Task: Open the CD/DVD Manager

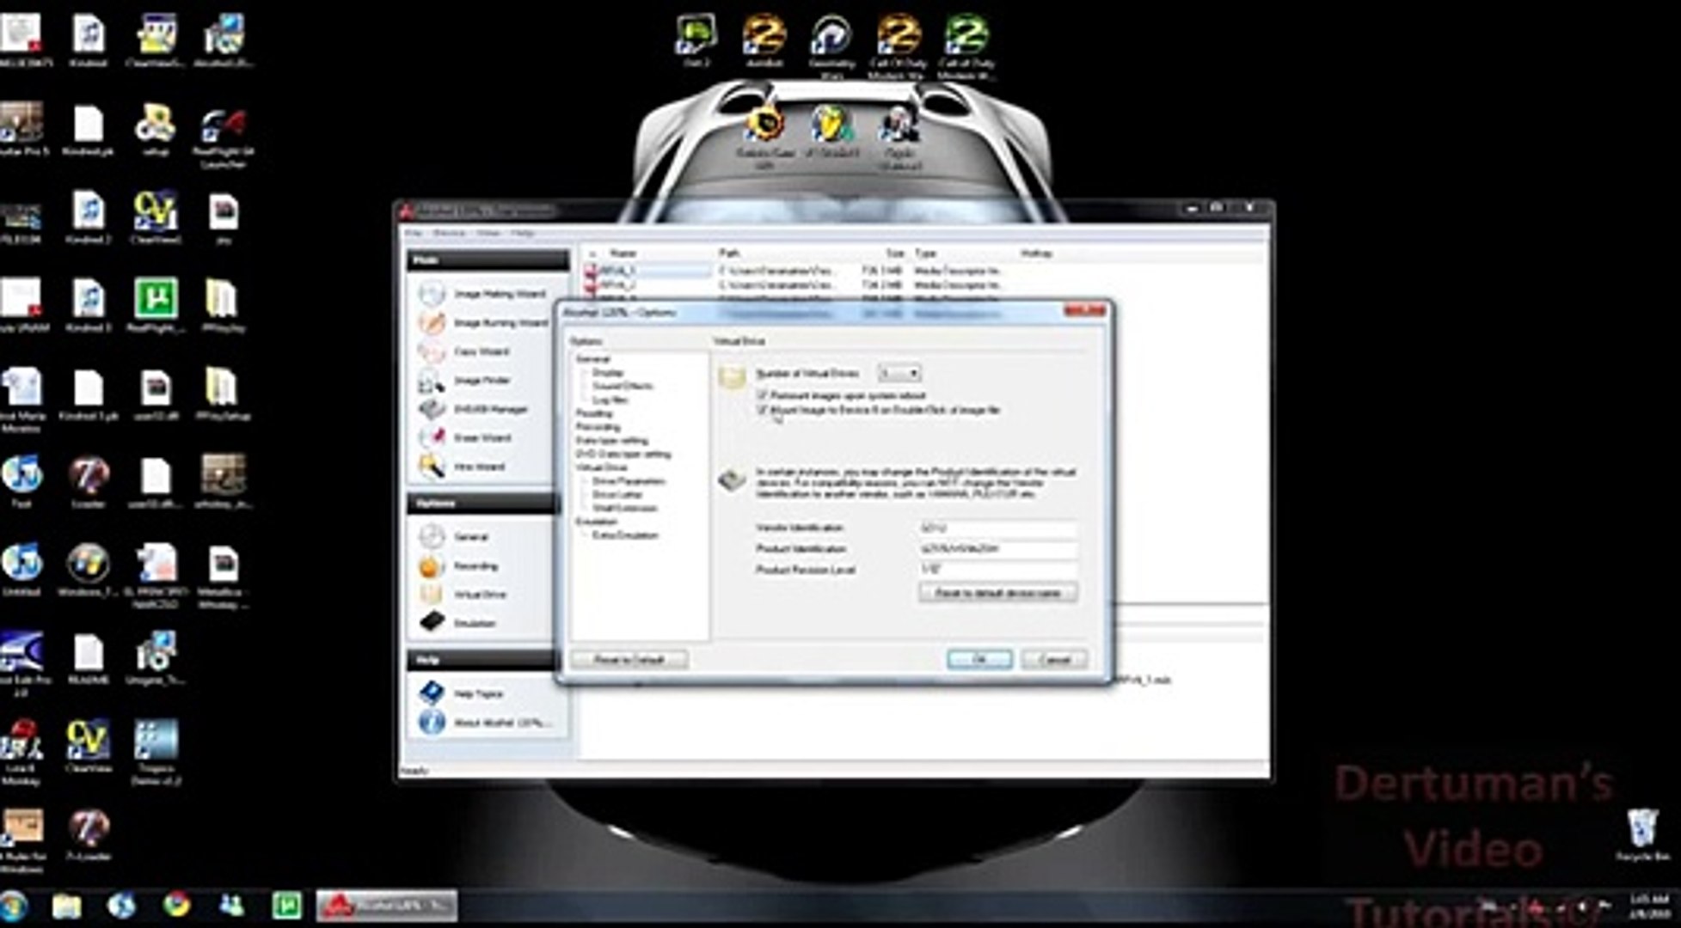Action: pos(489,410)
